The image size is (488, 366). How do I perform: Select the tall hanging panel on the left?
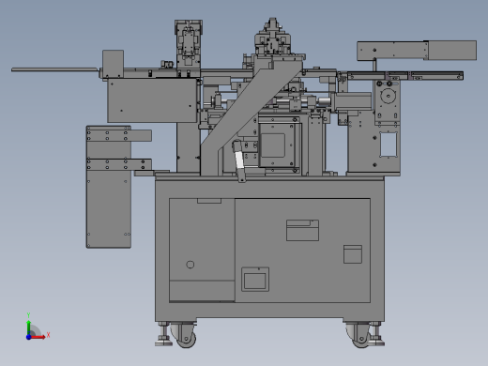point(109,187)
